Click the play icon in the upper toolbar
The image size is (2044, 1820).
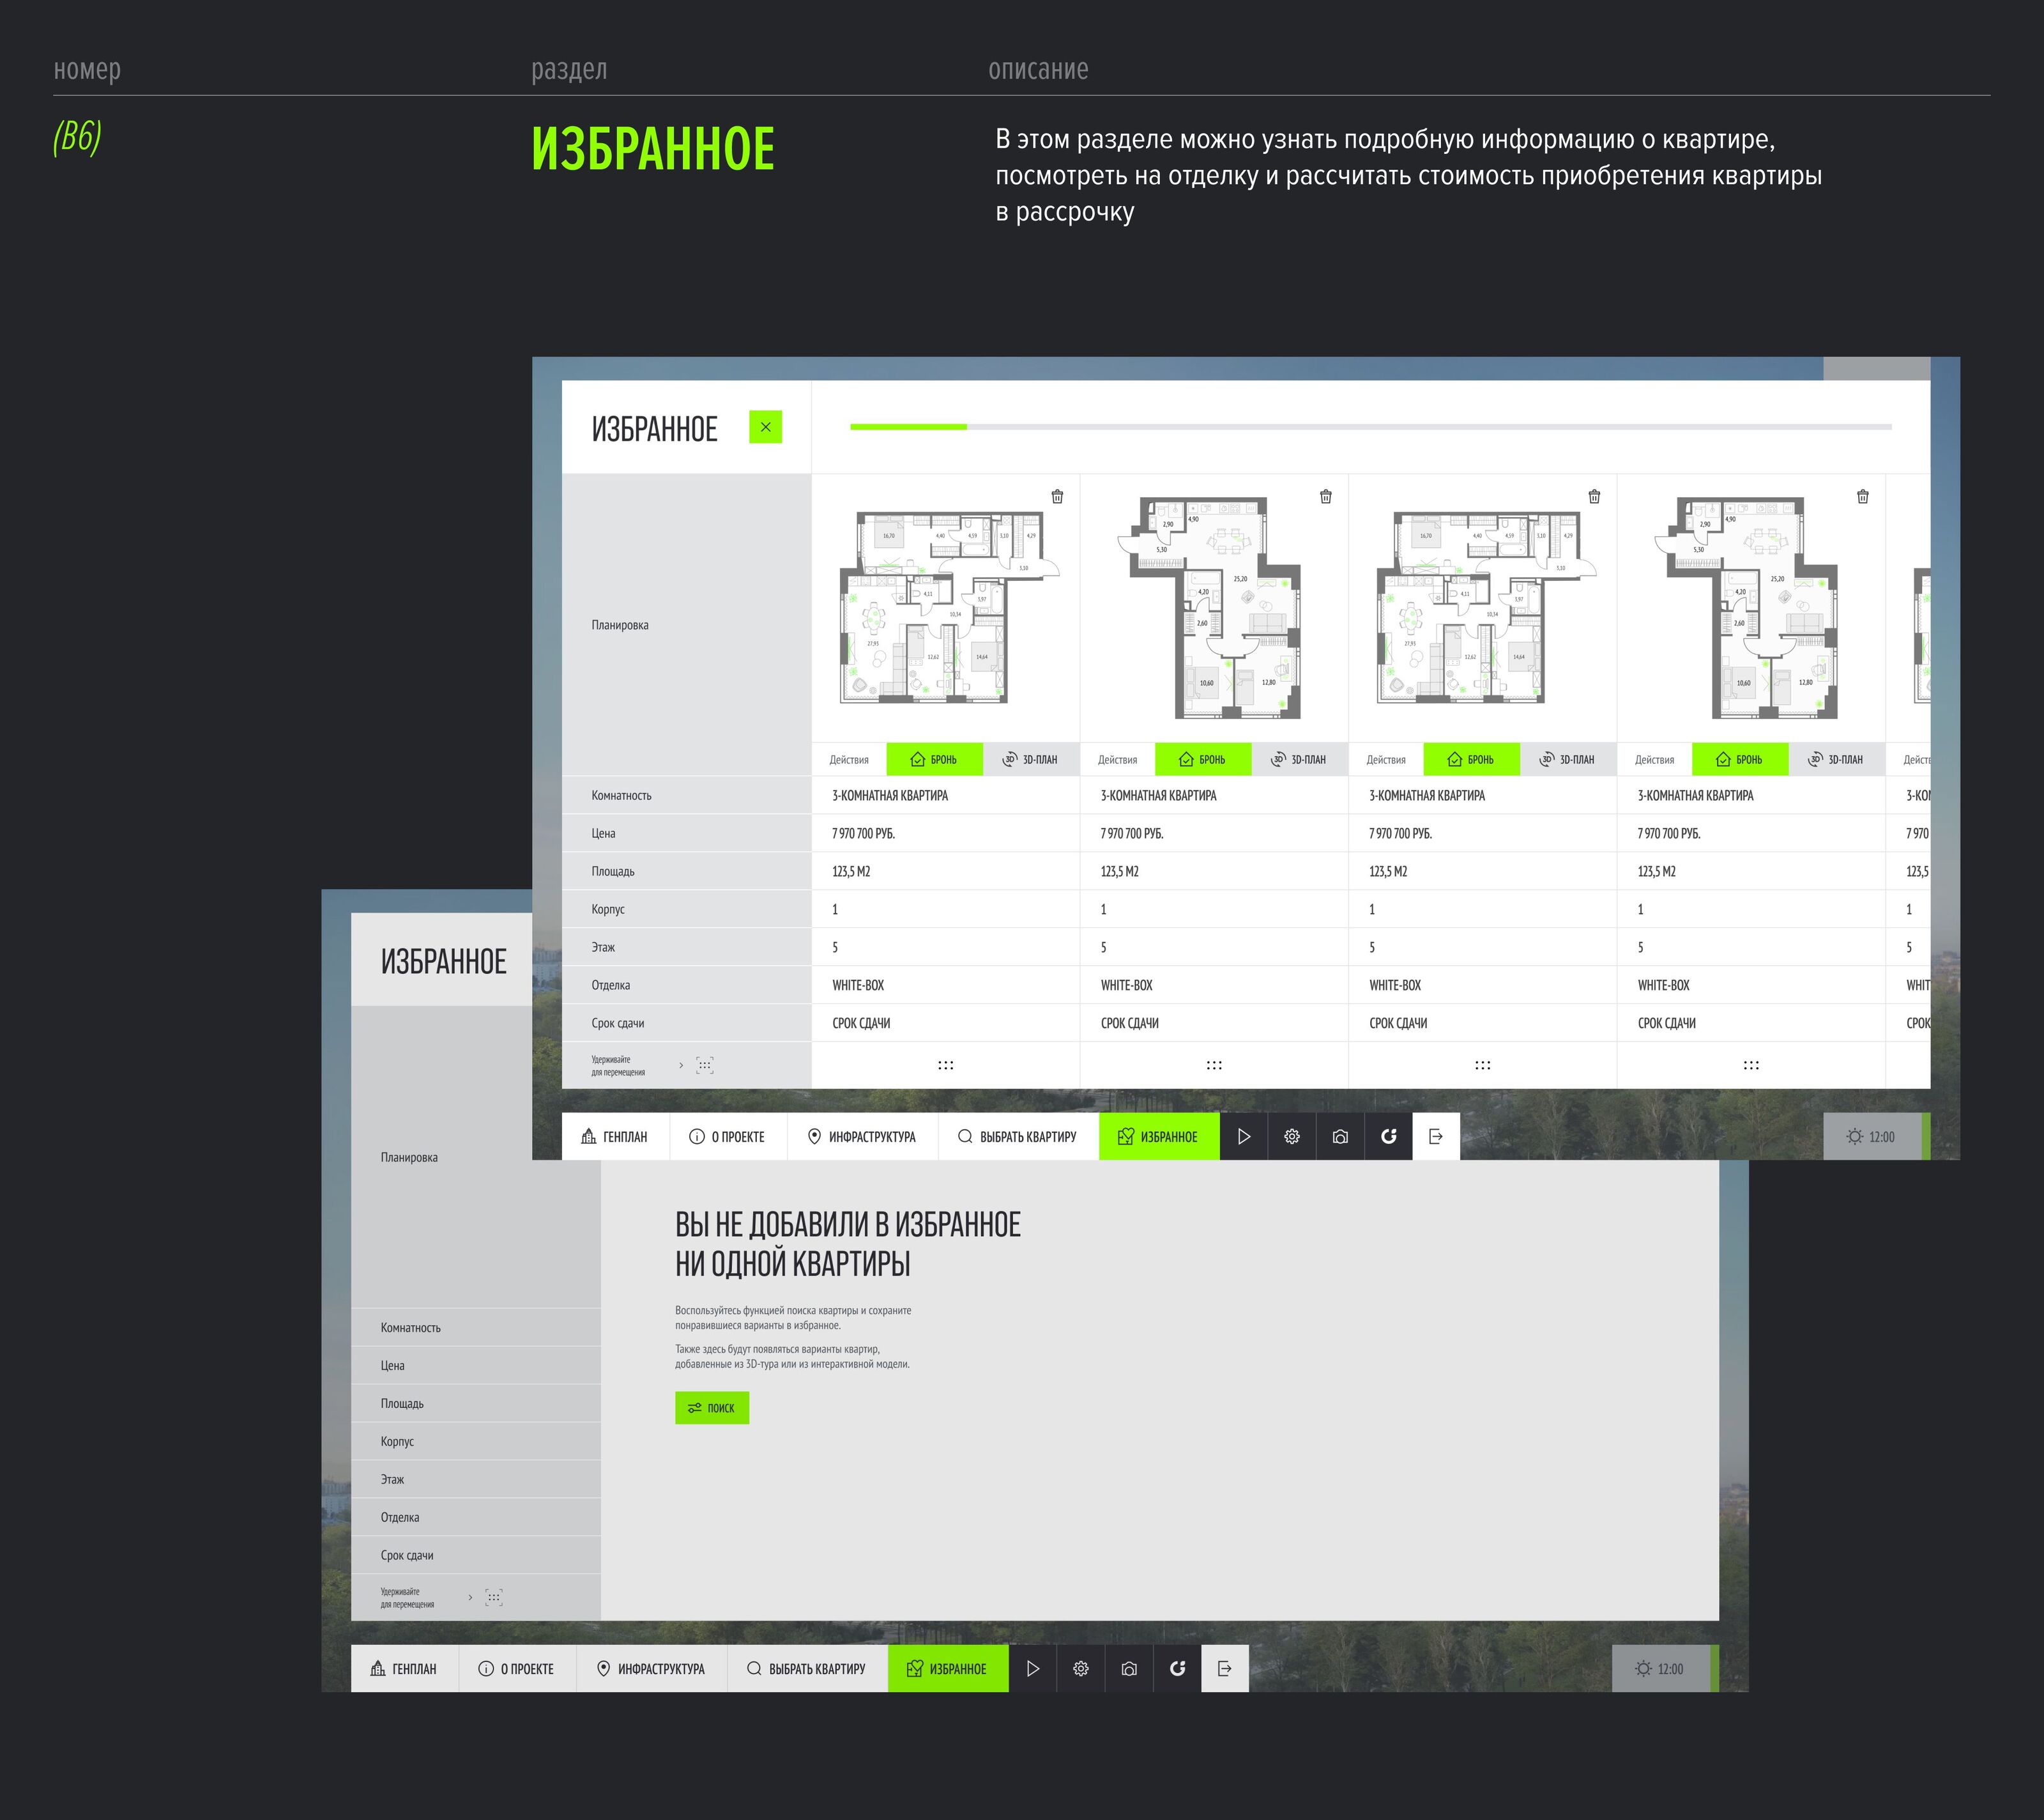coord(1243,1137)
